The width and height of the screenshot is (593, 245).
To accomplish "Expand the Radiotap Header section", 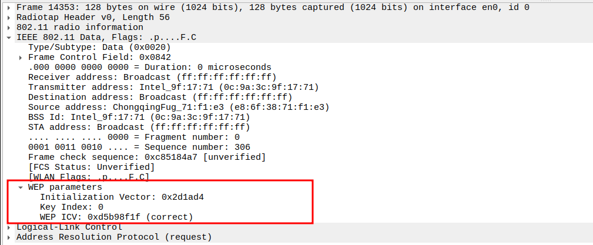I will click(9, 18).
